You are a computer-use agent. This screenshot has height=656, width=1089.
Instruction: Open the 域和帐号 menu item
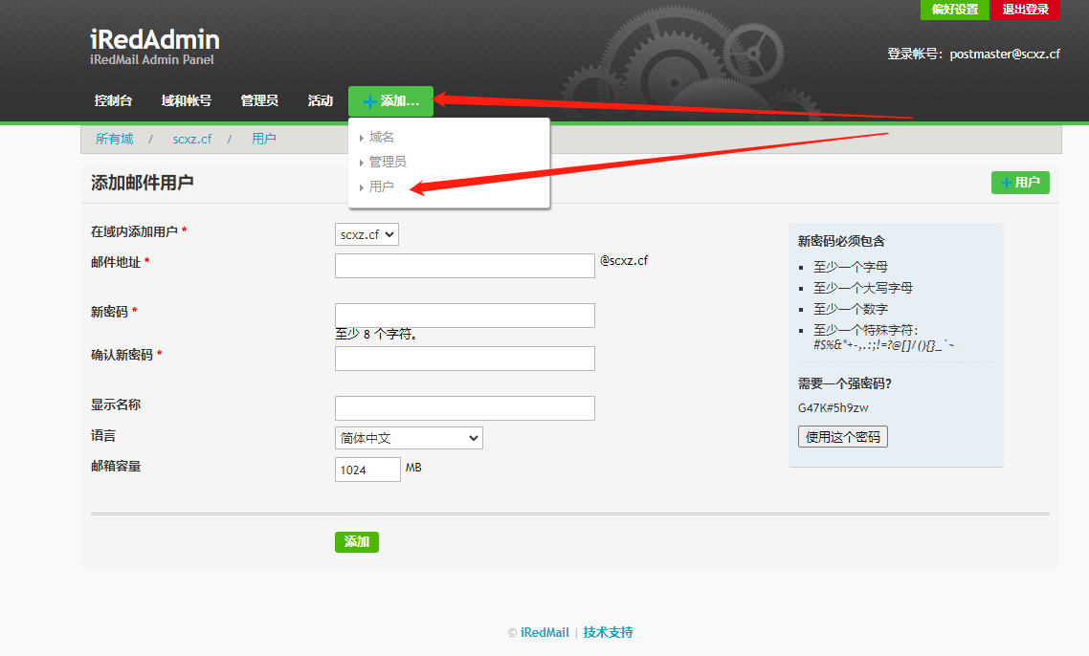187,100
